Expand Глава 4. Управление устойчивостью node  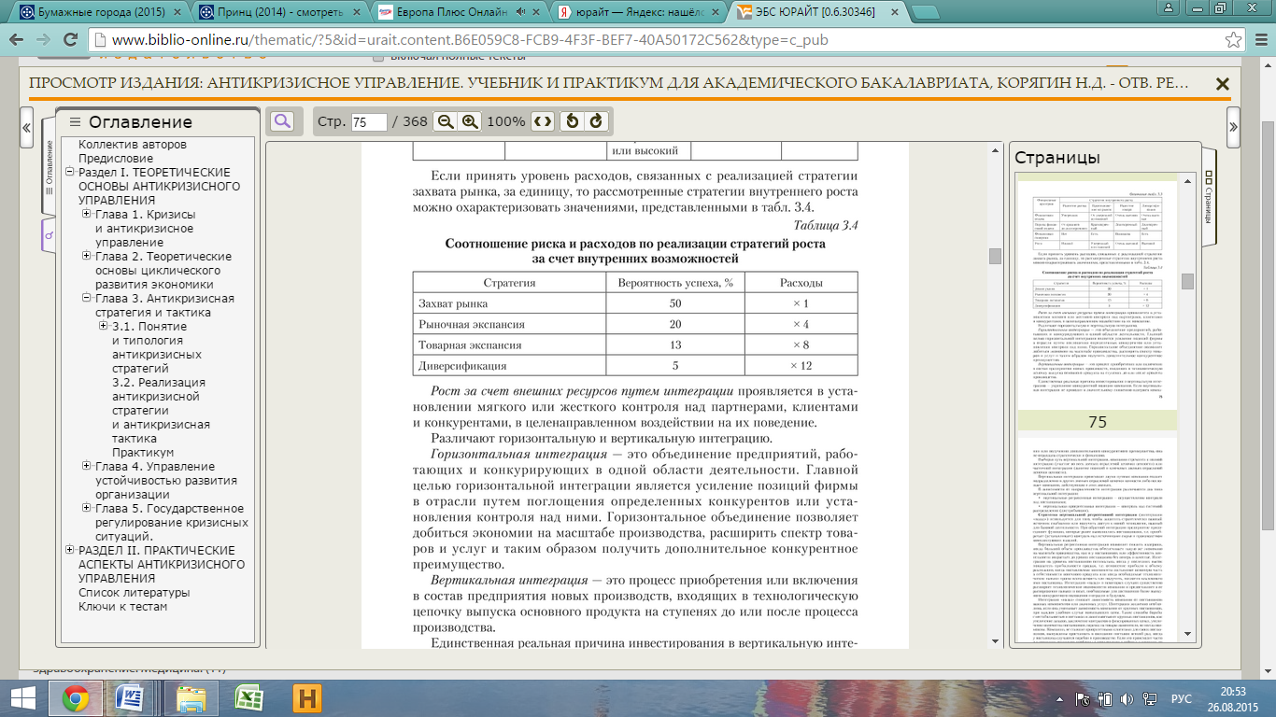[x=87, y=467]
